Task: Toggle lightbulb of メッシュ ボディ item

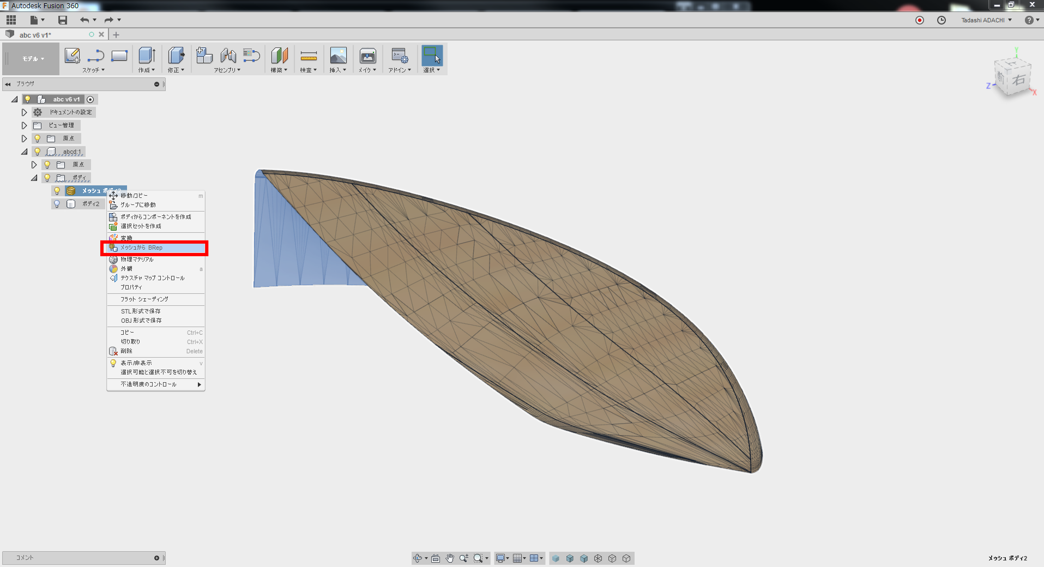Action: click(57, 191)
